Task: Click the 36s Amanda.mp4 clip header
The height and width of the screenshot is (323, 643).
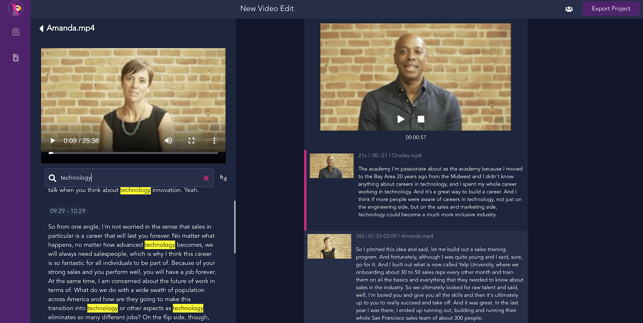Action: pos(394,236)
